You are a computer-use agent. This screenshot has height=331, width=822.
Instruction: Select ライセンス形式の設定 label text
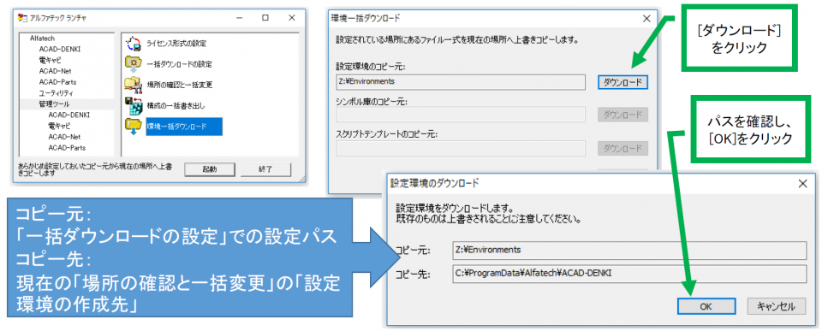pyautogui.click(x=176, y=43)
